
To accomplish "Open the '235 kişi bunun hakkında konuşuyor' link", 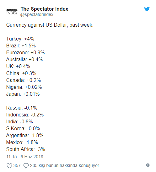I will point(65,165).
